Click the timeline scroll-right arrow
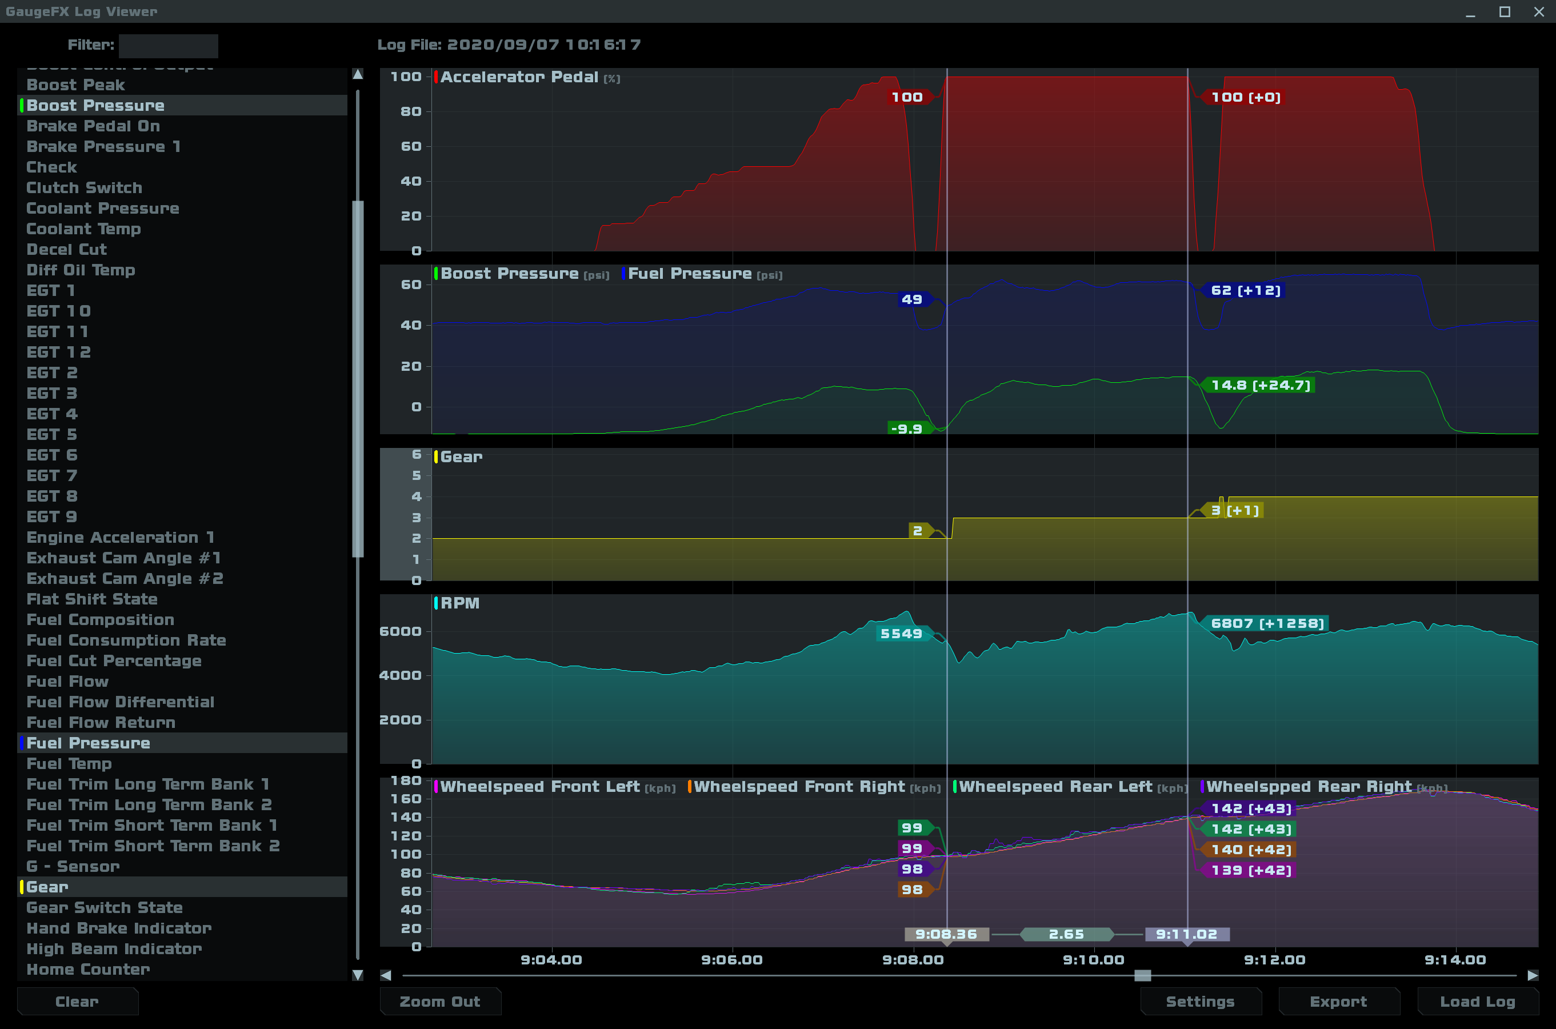 (1533, 975)
